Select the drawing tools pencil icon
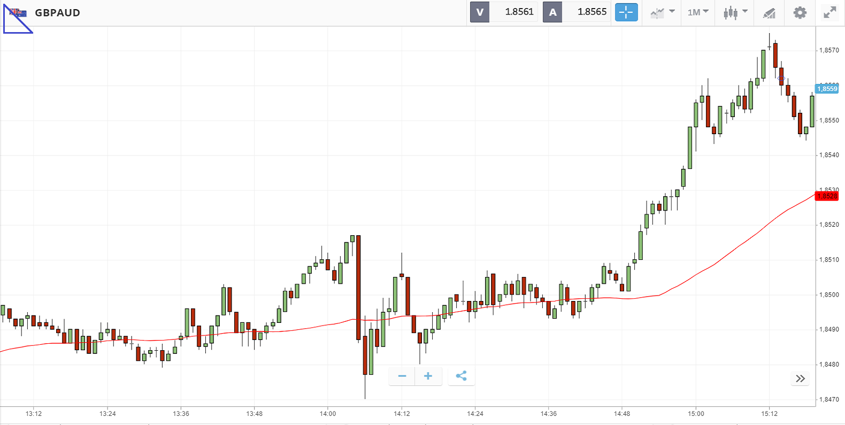The image size is (845, 425). click(769, 13)
